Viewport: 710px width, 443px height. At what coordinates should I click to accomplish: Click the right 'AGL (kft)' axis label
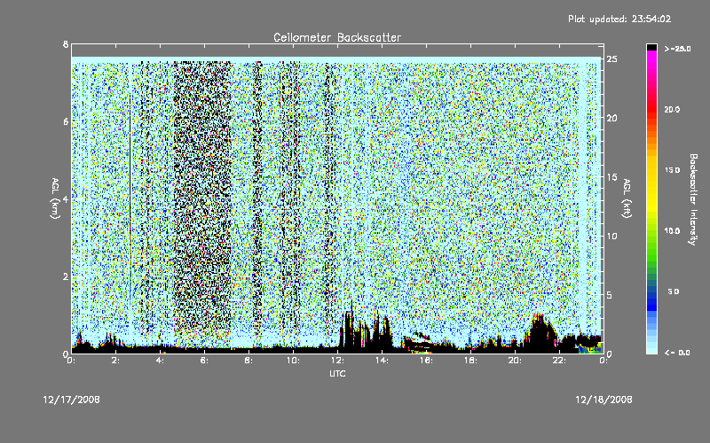tap(627, 198)
